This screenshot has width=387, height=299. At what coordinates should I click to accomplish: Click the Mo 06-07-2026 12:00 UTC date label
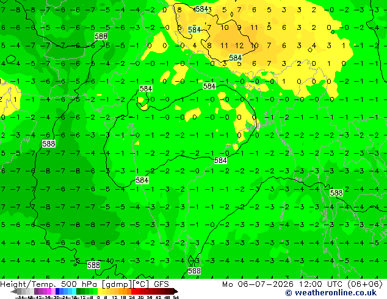pos(302,284)
